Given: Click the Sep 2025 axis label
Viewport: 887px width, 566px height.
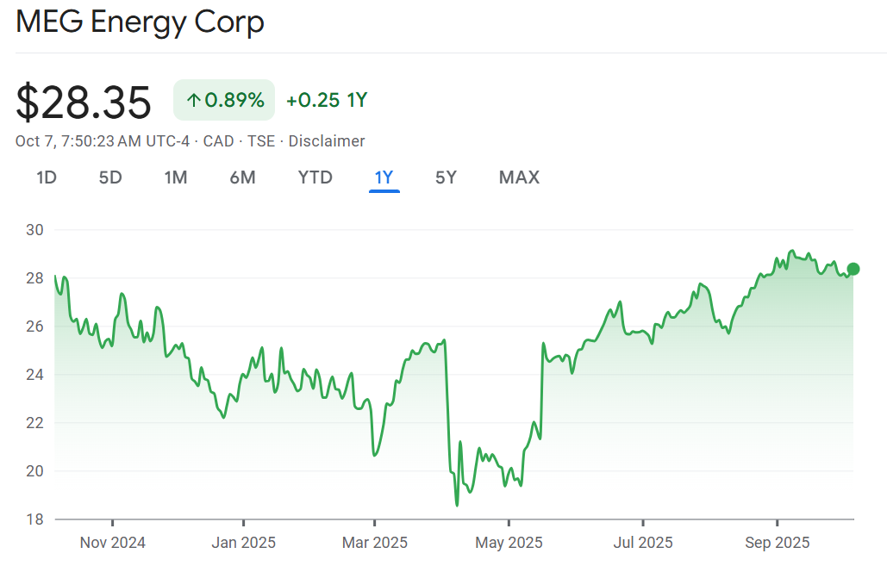Looking at the screenshot, I should point(778,543).
